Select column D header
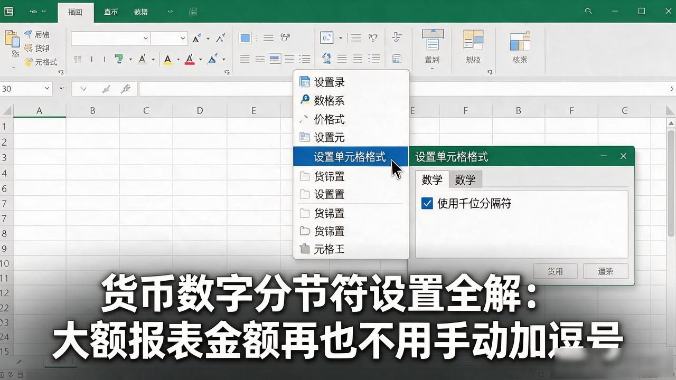Screen dimensions: 676x380 tap(200, 111)
